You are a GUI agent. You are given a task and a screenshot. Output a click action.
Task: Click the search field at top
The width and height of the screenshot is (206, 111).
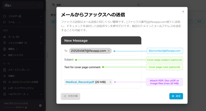pyautogui.click(x=96, y=5)
